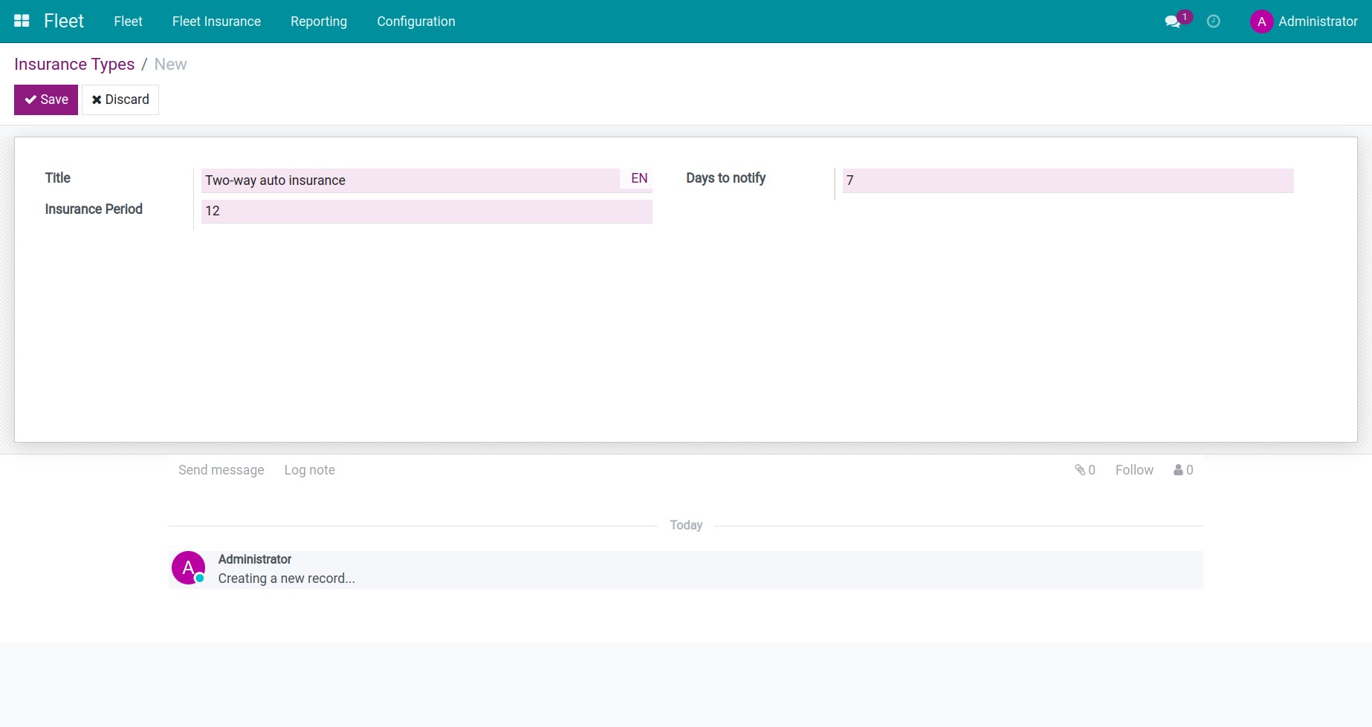The width and height of the screenshot is (1372, 727).
Task: Open the Configuration menu
Action: click(x=415, y=22)
